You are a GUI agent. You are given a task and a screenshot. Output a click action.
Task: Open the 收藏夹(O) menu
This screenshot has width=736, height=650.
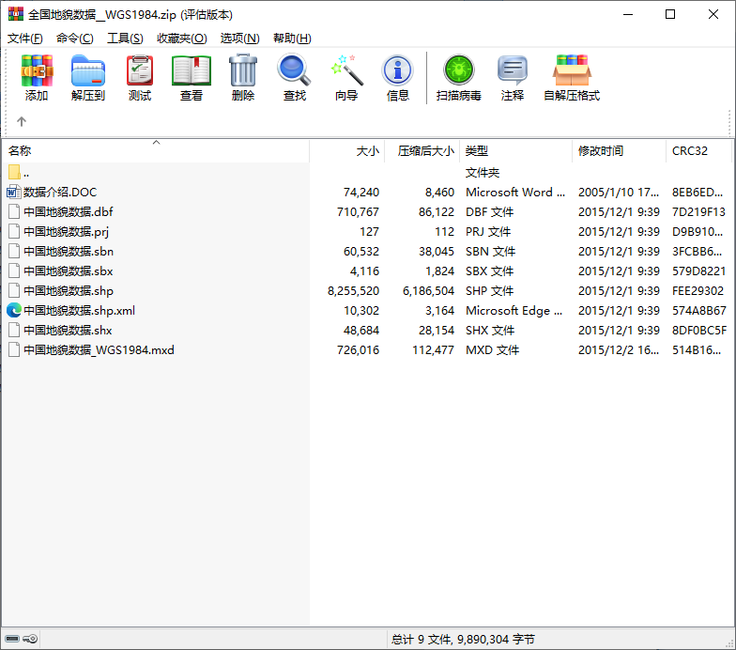click(182, 38)
